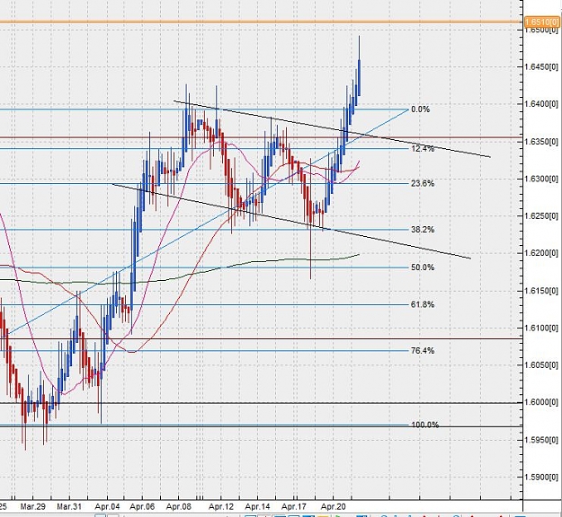Click the Apr.20 date label
The height and width of the screenshot is (517, 562).
coord(333,506)
